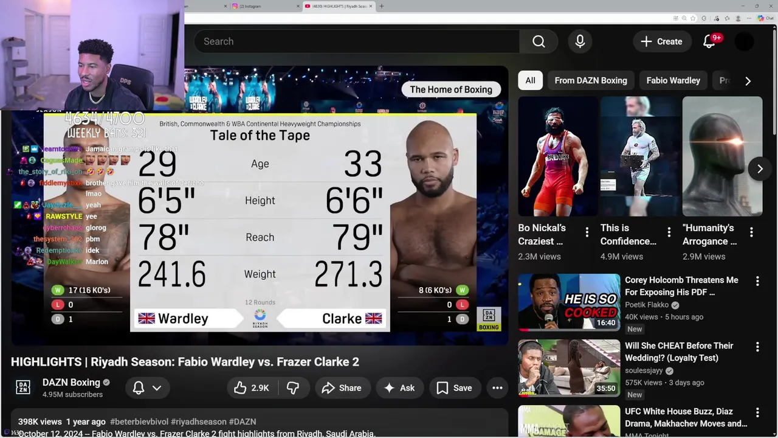The image size is (778, 438).
Task: Advance the filter chips with the right arrow
Action: [748, 80]
